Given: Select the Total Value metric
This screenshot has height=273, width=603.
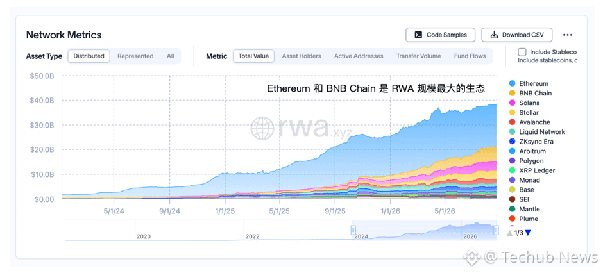Looking at the screenshot, I should (x=253, y=56).
